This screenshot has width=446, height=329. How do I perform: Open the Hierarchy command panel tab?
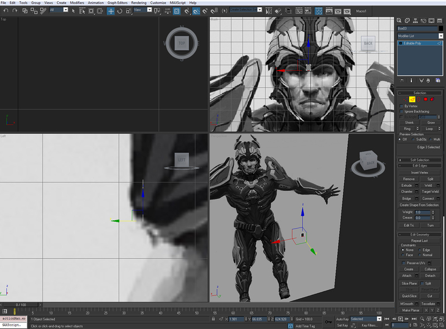[415, 21]
